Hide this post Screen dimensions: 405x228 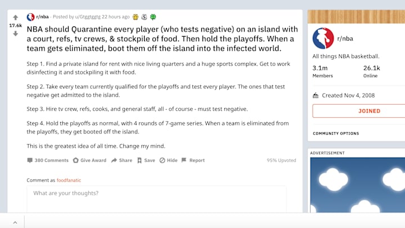pos(168,160)
